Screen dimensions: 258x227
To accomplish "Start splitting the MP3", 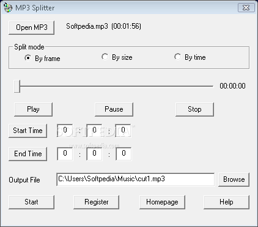I will [x=32, y=202].
